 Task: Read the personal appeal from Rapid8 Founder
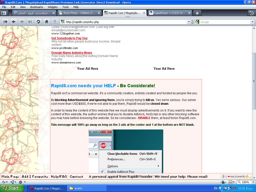tap(148, 177)
